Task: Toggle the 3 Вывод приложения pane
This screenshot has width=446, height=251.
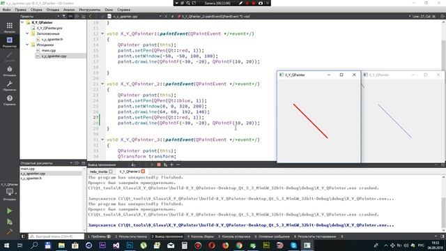Action: (x=167, y=236)
